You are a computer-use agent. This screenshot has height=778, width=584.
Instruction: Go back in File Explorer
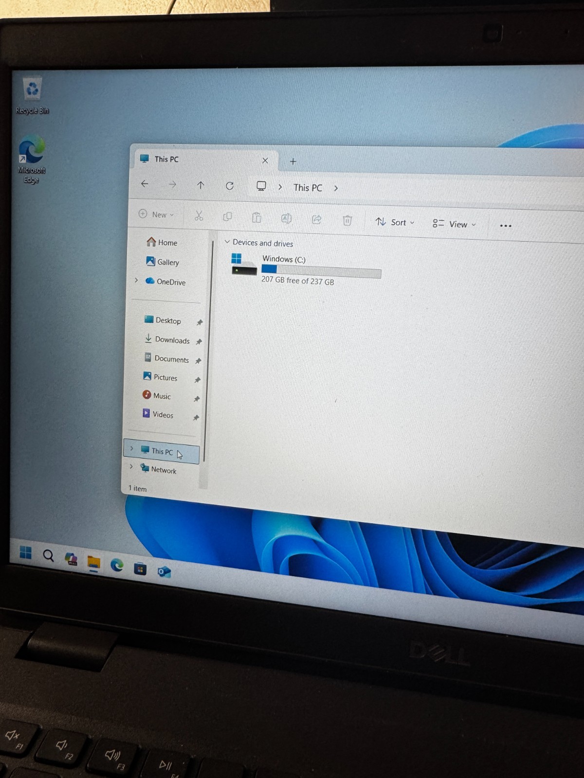(145, 184)
